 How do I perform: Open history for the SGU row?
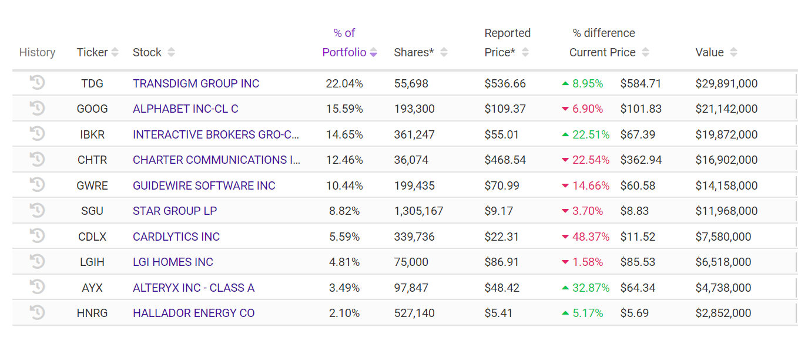pos(37,210)
